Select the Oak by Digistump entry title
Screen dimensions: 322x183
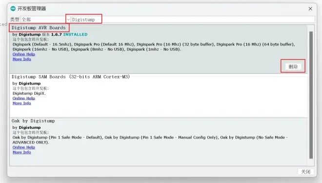(33, 121)
